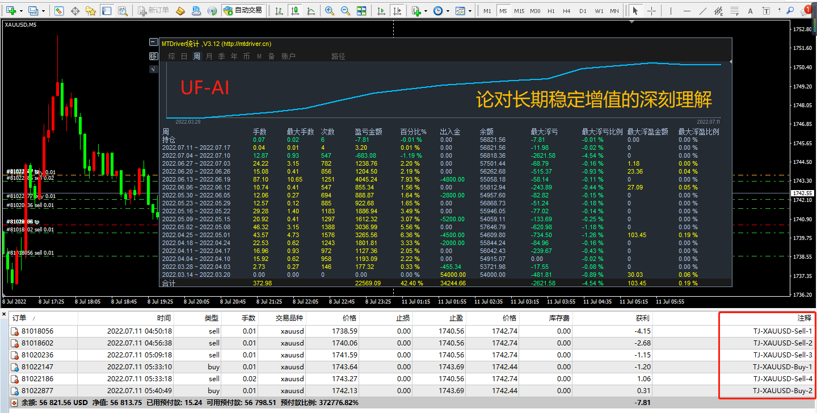Toggle the chart shift button

pyautogui.click(x=397, y=11)
